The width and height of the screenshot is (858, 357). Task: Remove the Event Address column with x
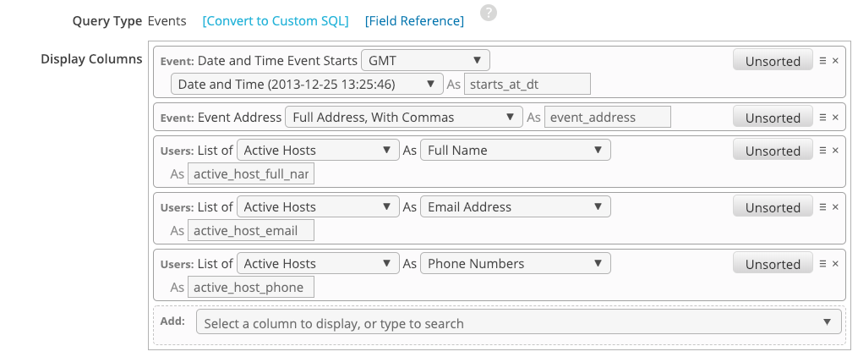[x=835, y=118]
